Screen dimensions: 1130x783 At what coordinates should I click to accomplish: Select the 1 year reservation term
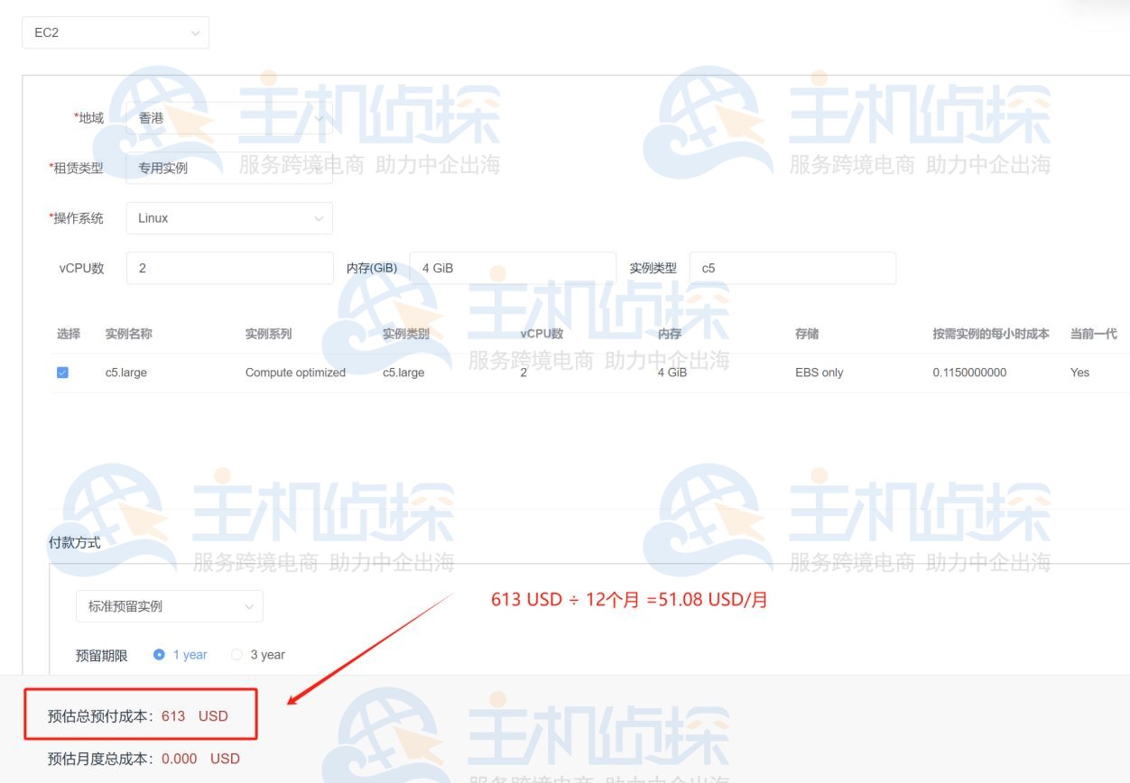181,655
